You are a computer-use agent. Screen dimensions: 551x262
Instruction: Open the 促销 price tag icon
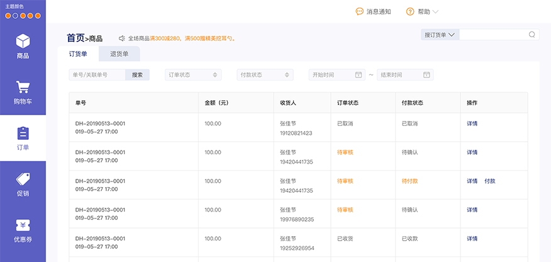tap(23, 179)
